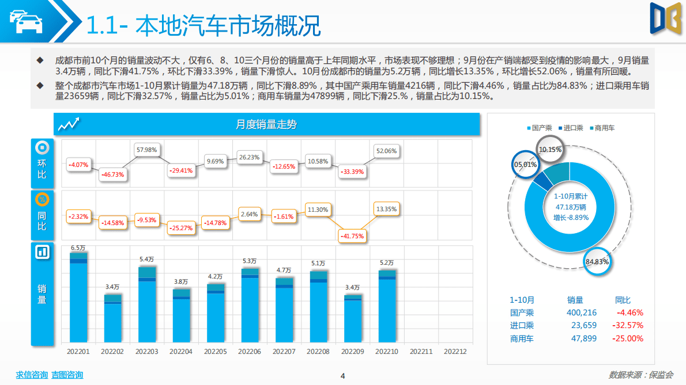Click the legend color square for 国产乘

pyautogui.click(x=529, y=128)
